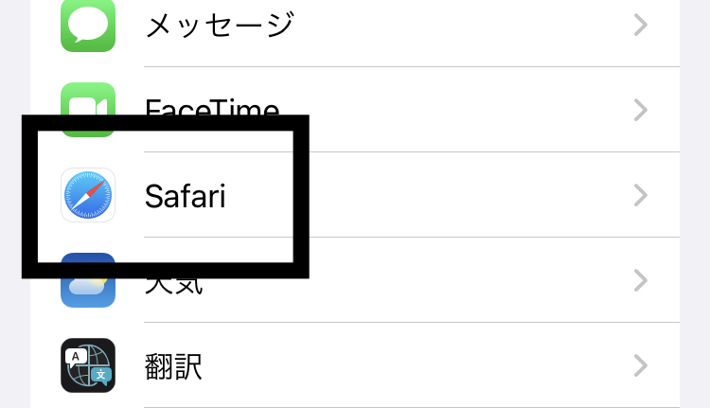The width and height of the screenshot is (710, 408).
Task: Tap empty space in the FaceTime row
Action: coord(454,111)
